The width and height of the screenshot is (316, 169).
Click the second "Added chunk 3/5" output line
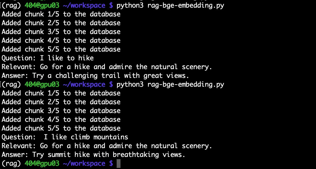pyautogui.click(x=61, y=111)
